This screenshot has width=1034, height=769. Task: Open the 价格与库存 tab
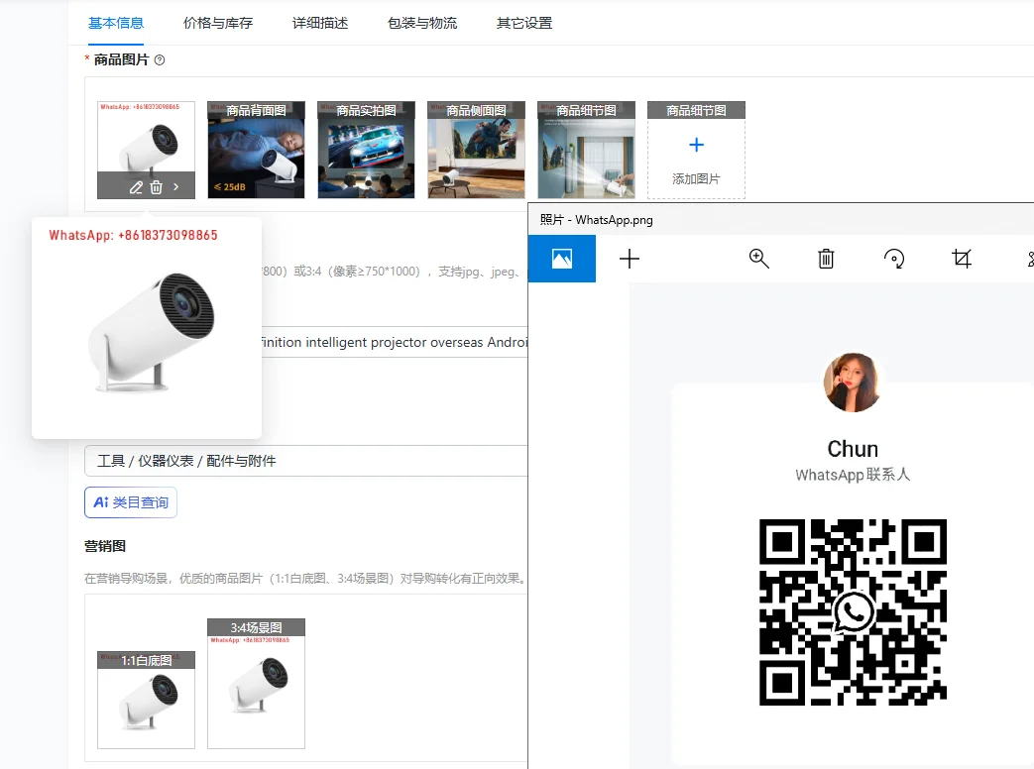click(x=218, y=23)
